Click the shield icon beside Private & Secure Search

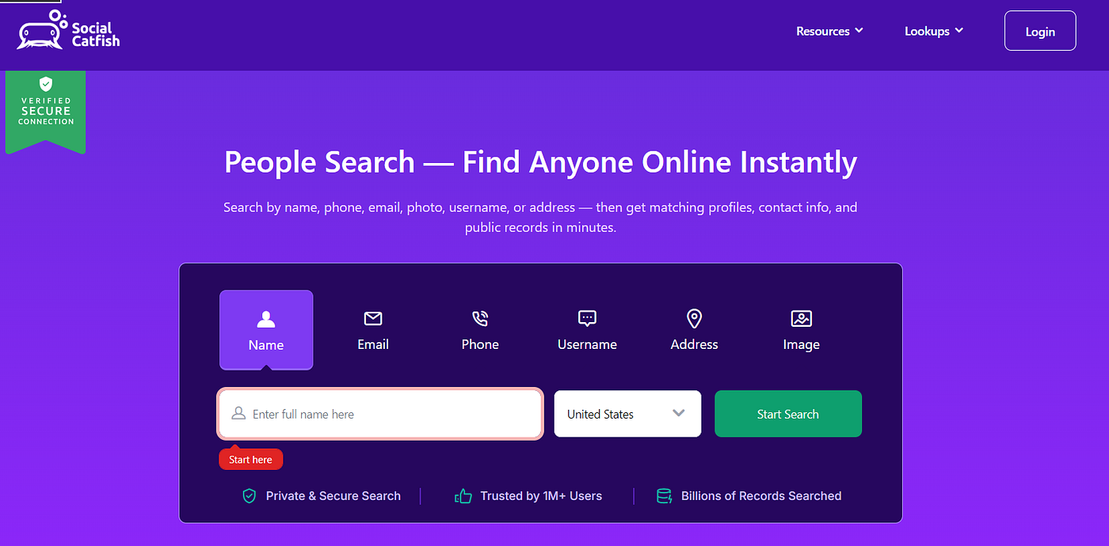pos(250,496)
